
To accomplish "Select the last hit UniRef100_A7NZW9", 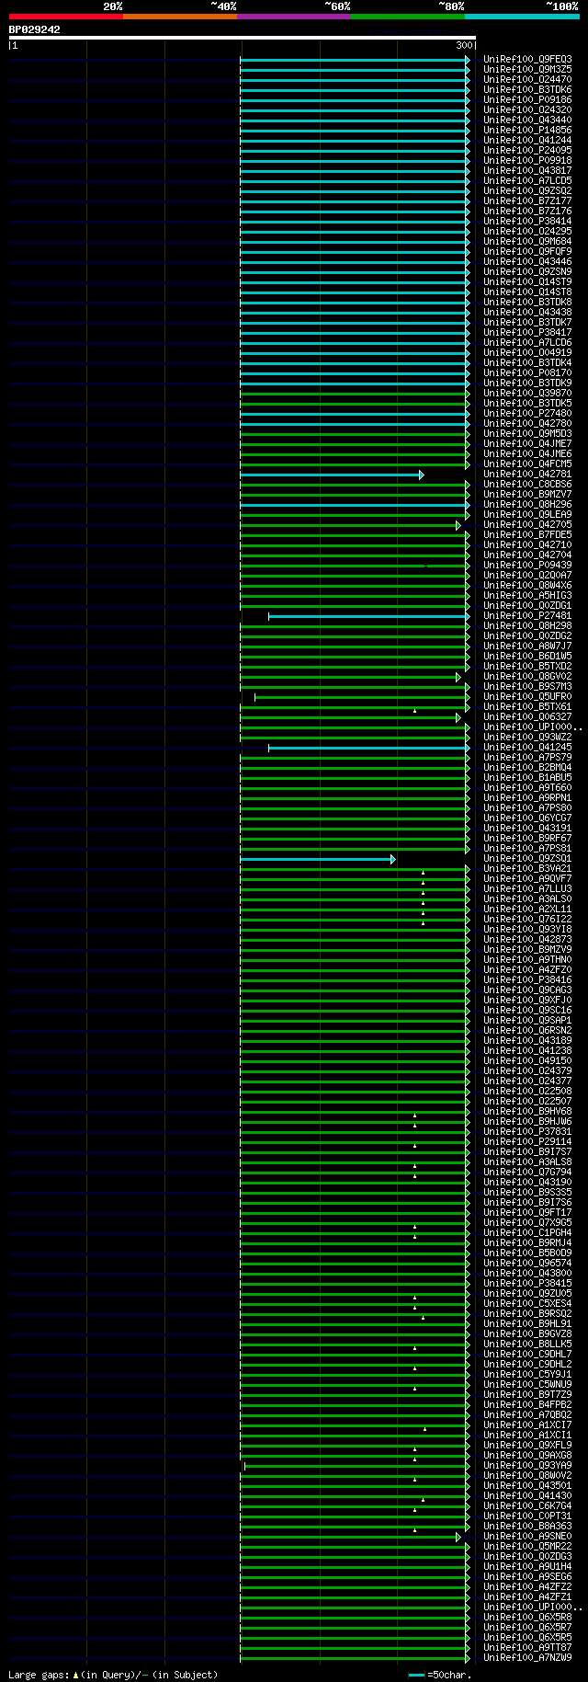I will pyautogui.click(x=527, y=1658).
